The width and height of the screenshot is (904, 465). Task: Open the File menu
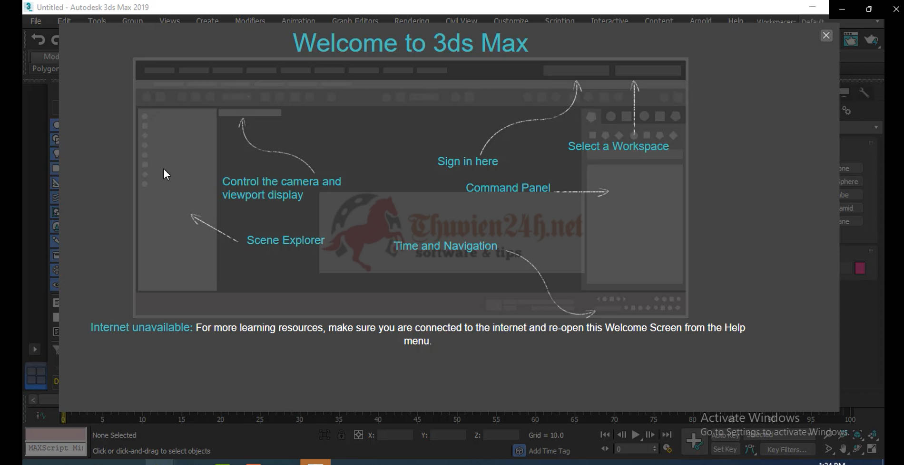click(x=36, y=21)
